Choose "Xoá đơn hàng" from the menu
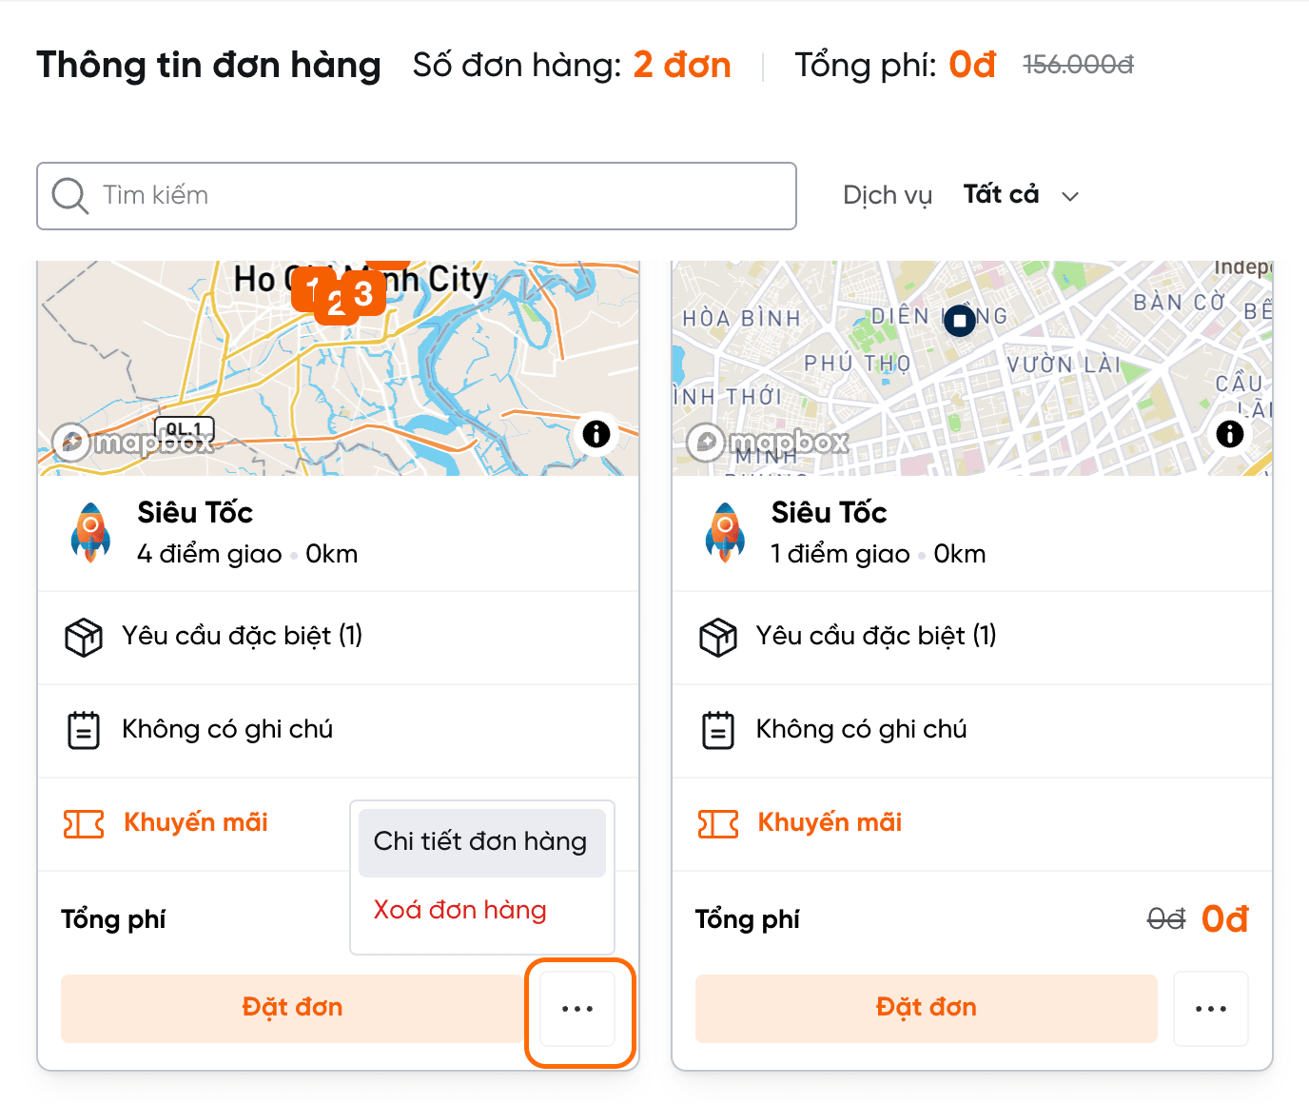Image resolution: width=1309 pixels, height=1104 pixels. point(460,911)
